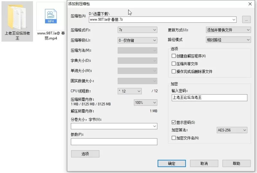The height and width of the screenshot is (173, 257).
Task: Open the 加密算法 AES-256 dropdown
Action: pos(232,130)
